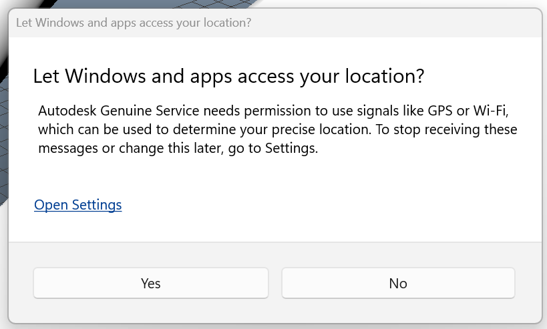Click Yes to allow location access
The image size is (547, 329).
point(151,283)
